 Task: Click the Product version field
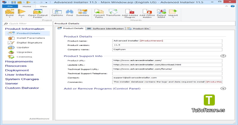(x=167, y=45)
